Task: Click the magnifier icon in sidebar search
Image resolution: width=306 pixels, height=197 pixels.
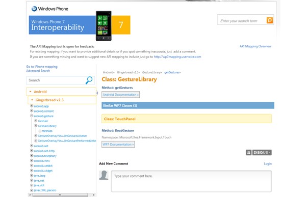Action: click(89, 80)
